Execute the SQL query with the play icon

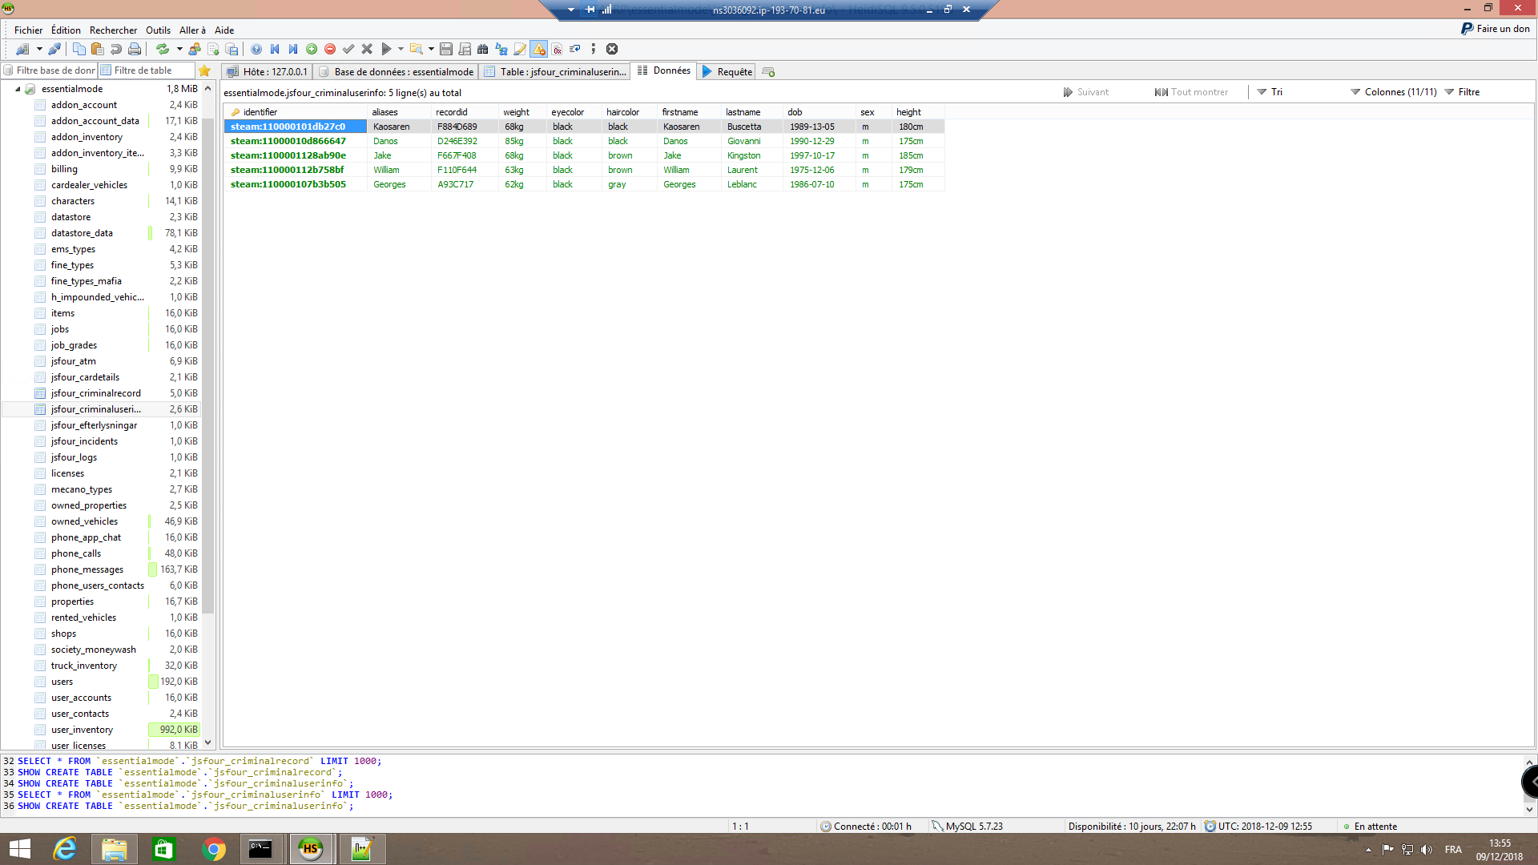[387, 49]
